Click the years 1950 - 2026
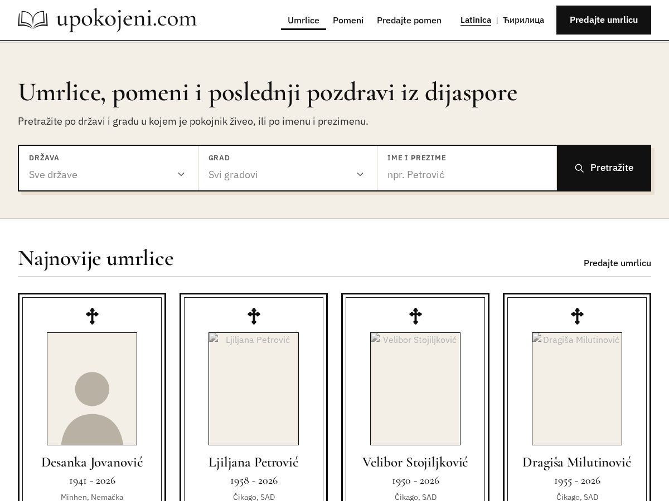The height and width of the screenshot is (501, 669). 415,480
